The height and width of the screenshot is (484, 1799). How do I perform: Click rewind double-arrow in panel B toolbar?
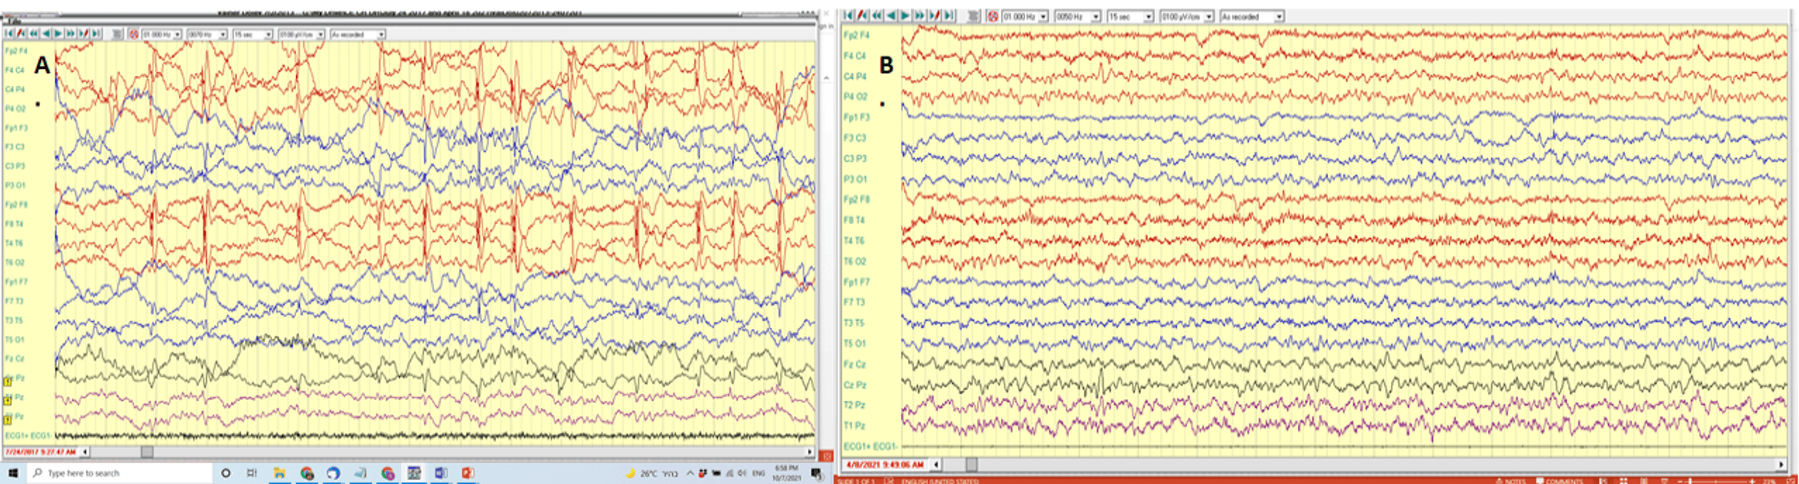coord(877,16)
